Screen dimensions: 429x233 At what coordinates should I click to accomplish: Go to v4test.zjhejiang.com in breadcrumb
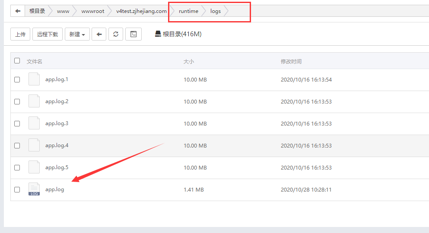[141, 11]
